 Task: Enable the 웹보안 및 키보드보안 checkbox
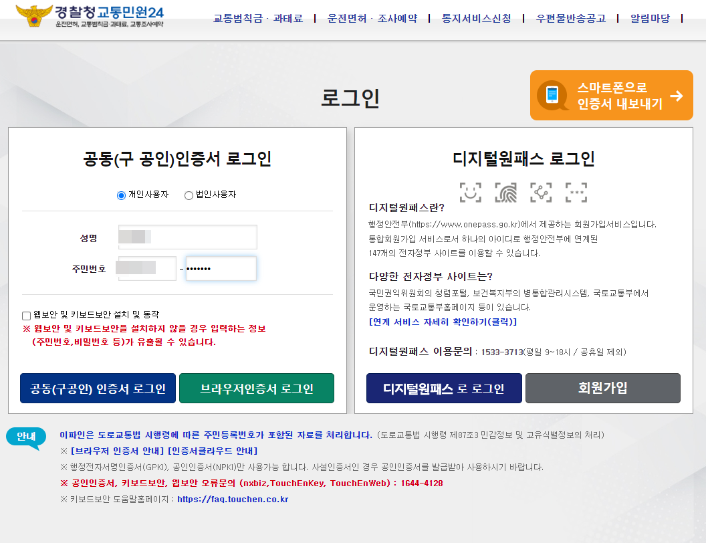pyautogui.click(x=25, y=315)
